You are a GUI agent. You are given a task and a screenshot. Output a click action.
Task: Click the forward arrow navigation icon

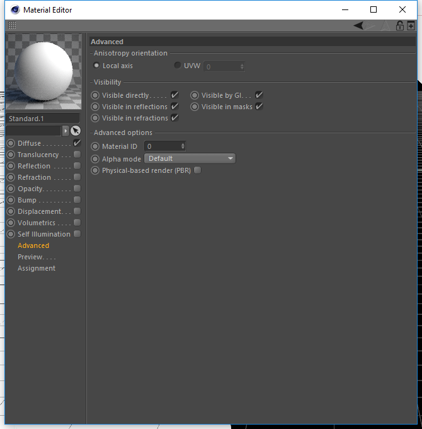click(370, 26)
